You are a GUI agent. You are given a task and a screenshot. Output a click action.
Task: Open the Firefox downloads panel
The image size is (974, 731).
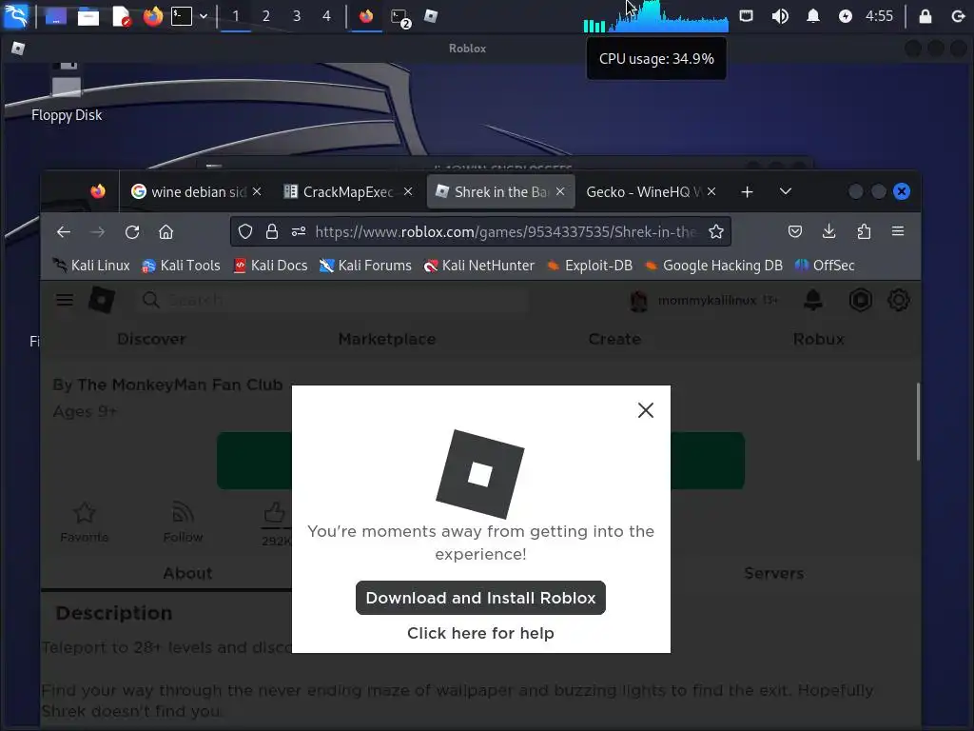[828, 232]
